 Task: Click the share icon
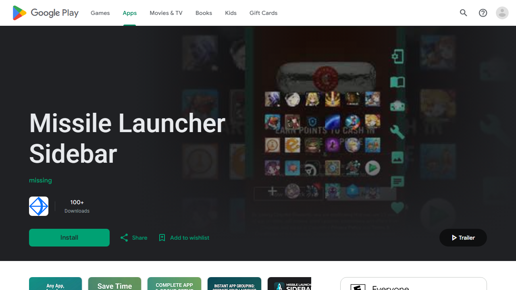click(124, 238)
